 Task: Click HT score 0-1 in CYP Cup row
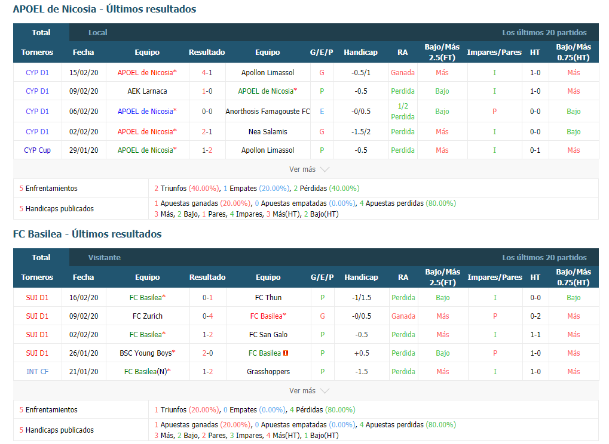point(535,150)
